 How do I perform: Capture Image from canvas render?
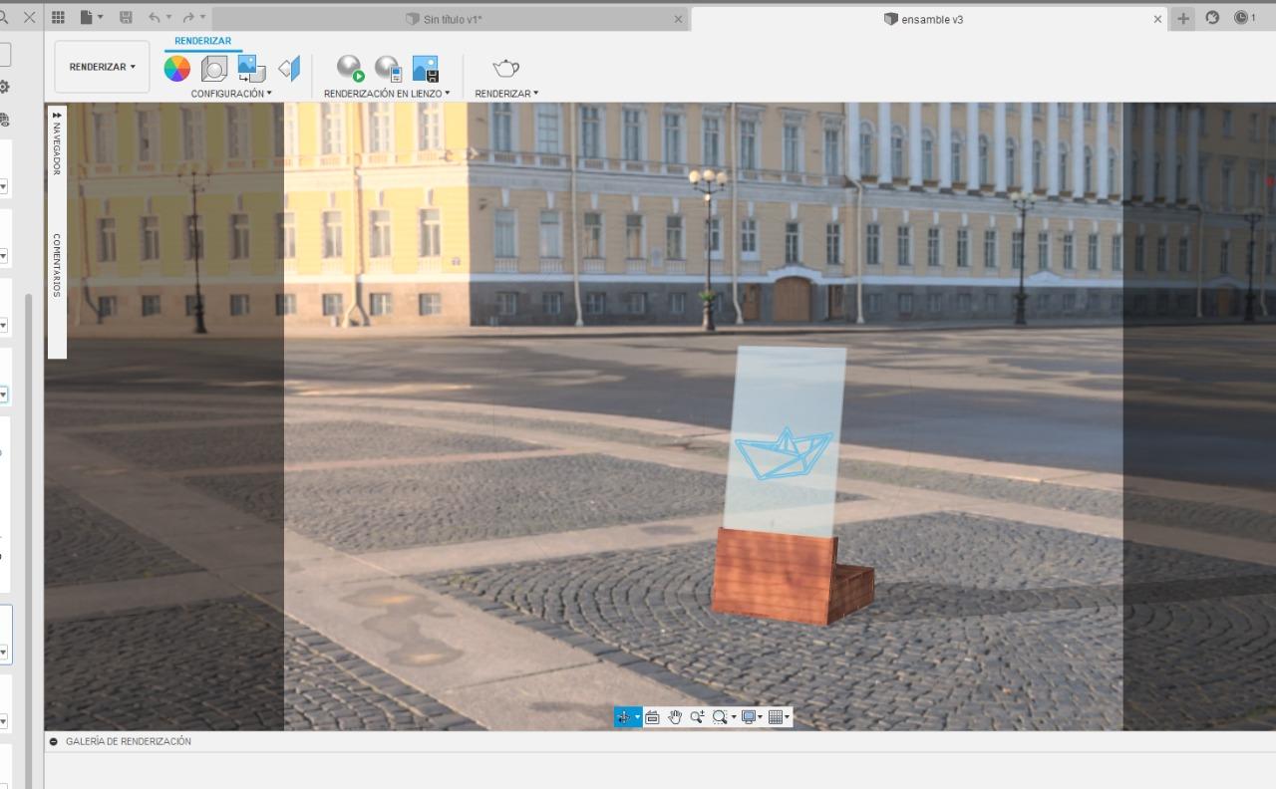[426, 68]
